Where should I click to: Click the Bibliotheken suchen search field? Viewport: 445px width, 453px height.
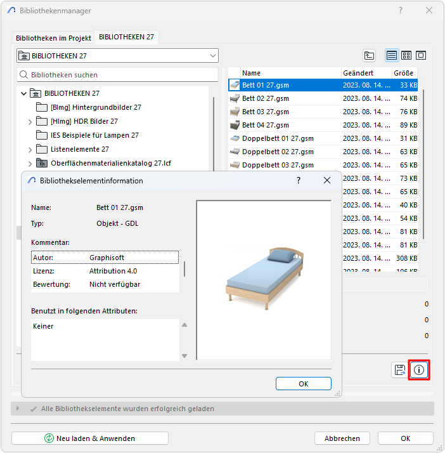[117, 75]
